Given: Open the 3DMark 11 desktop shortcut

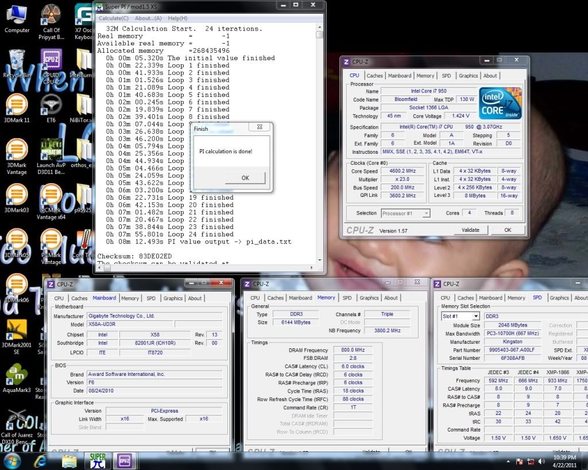Looking at the screenshot, I should tap(17, 108).
